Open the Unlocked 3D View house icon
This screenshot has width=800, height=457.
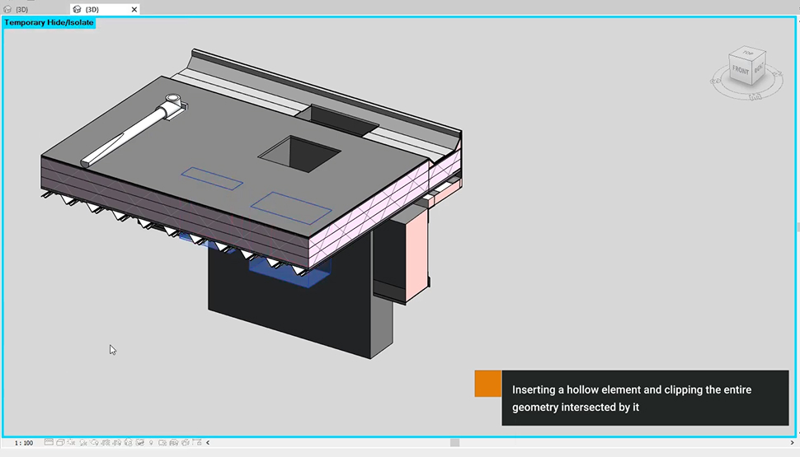128,443
